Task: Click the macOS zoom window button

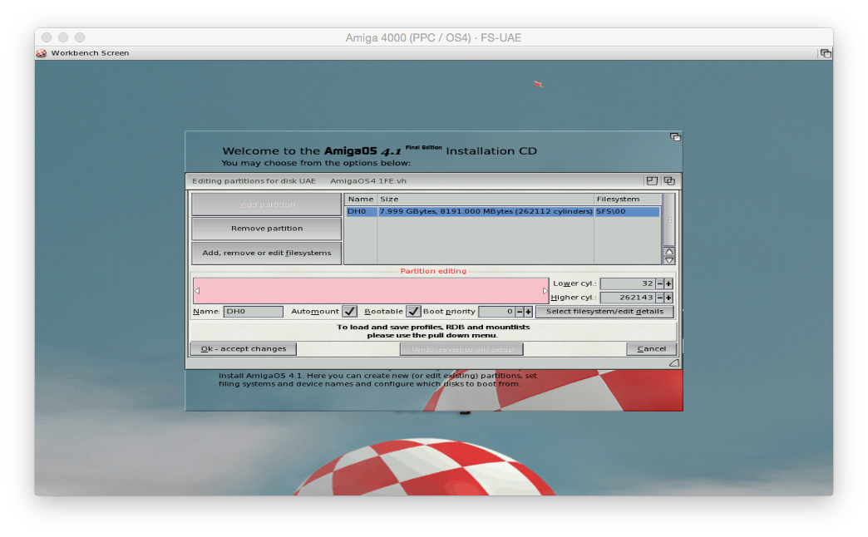Action: click(x=80, y=37)
